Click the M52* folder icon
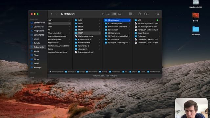 click(76, 23)
